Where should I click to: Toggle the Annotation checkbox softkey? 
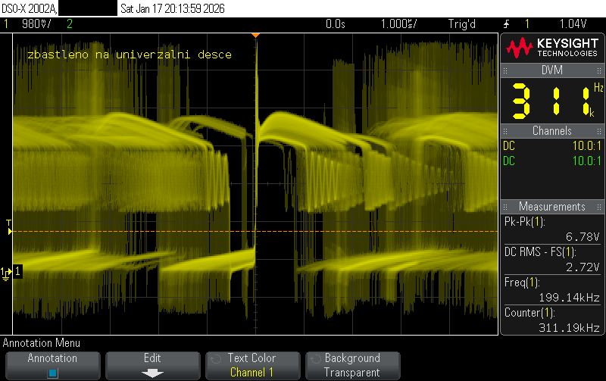click(52, 365)
